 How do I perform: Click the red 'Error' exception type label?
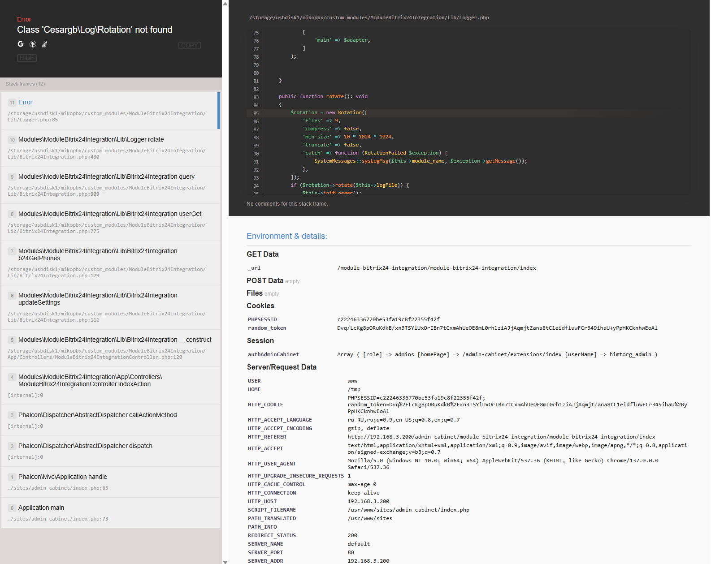[x=24, y=19]
